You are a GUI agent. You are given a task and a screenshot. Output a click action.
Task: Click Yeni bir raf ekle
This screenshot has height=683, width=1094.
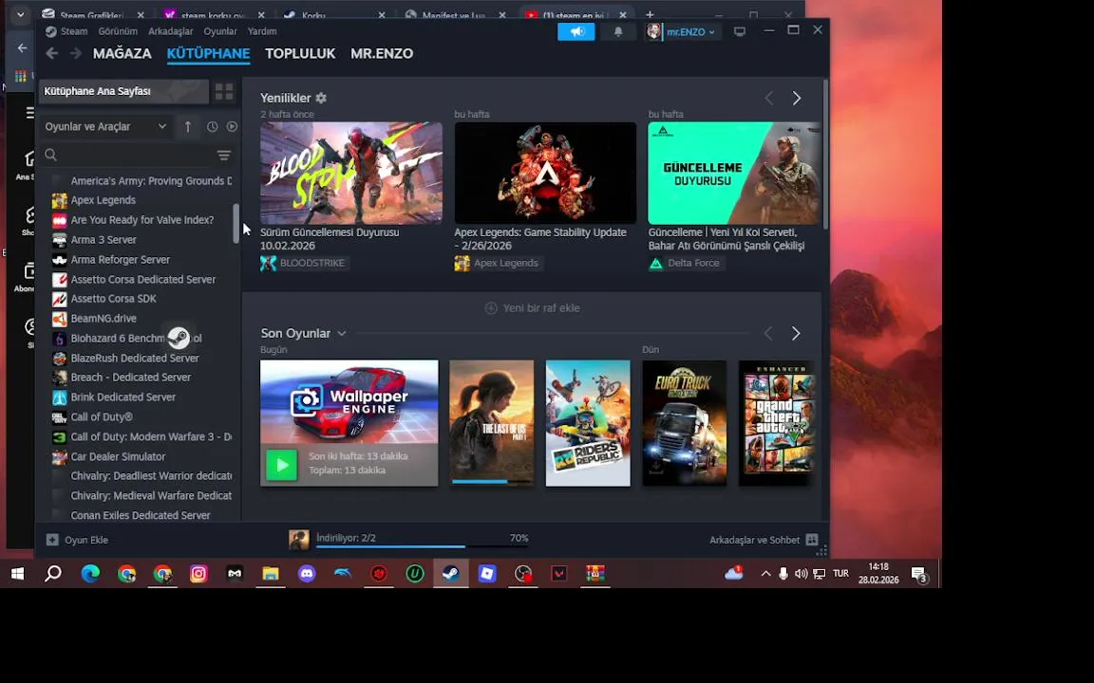click(533, 308)
